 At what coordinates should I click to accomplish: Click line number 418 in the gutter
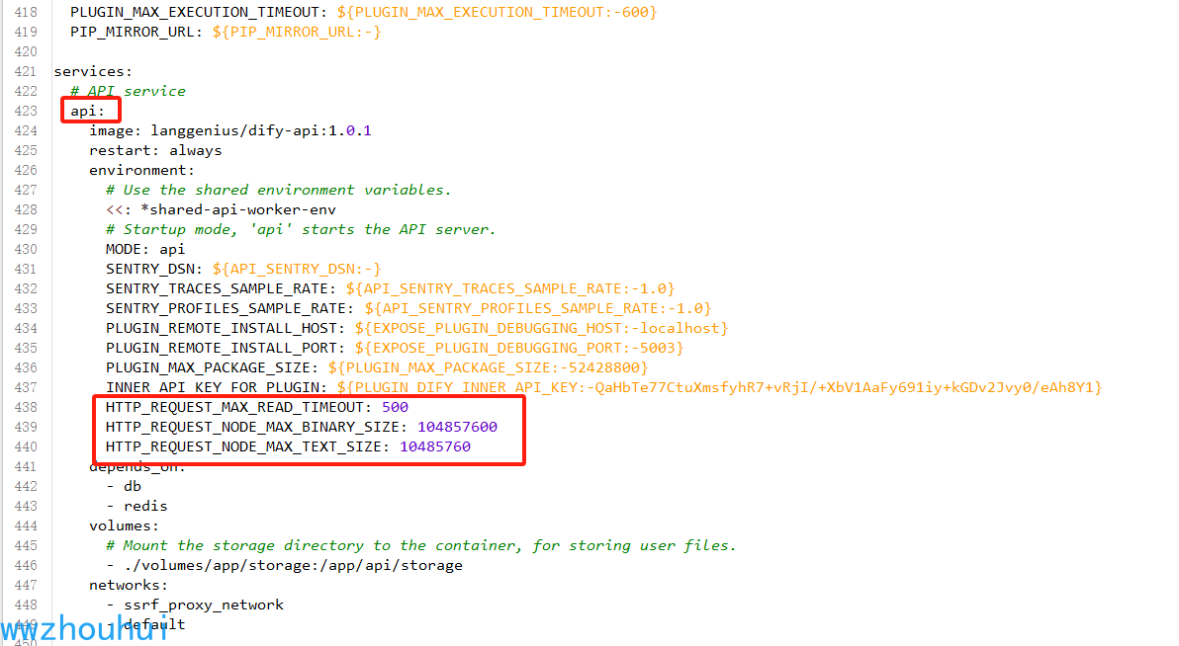tap(26, 12)
